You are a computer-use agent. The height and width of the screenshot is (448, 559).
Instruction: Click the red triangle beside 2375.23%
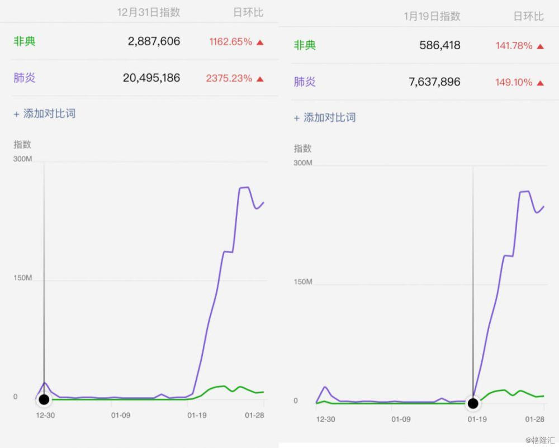pos(260,79)
